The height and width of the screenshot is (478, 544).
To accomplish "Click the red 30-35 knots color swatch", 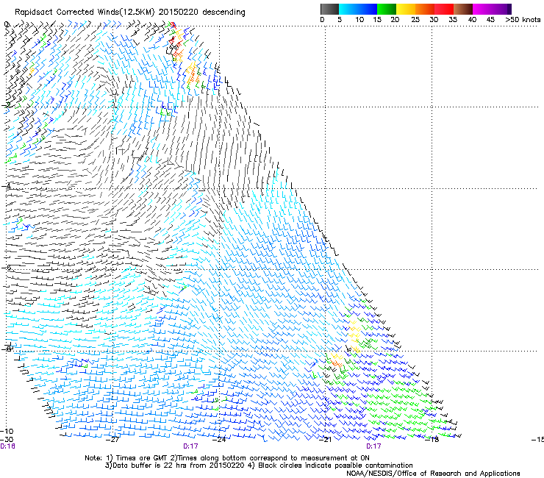I will point(444,9).
